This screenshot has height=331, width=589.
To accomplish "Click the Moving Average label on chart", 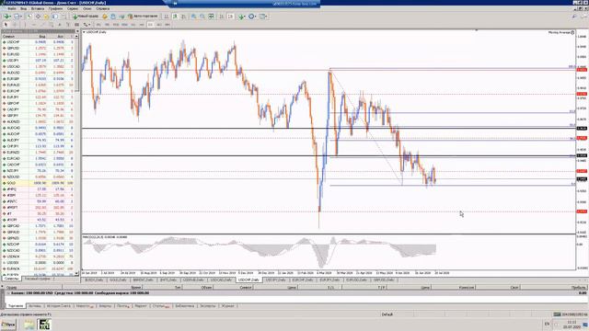I will (559, 33).
